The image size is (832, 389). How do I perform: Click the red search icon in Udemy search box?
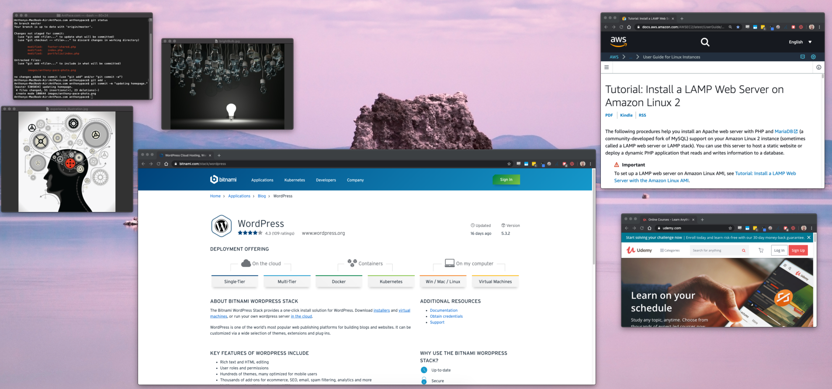pos(743,250)
